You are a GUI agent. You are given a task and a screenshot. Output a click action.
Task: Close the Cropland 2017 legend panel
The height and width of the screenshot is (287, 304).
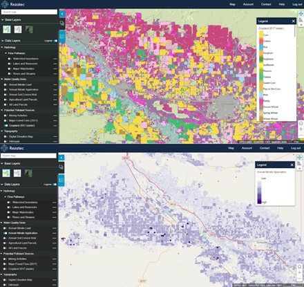click(294, 21)
